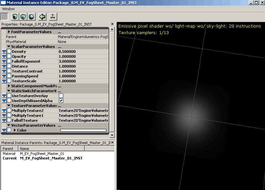Viewport: 265px width, 190px height.
Task: Click blue arrow icon beside UseDepthBiasedAlpha
Action: click(x=4, y=101)
